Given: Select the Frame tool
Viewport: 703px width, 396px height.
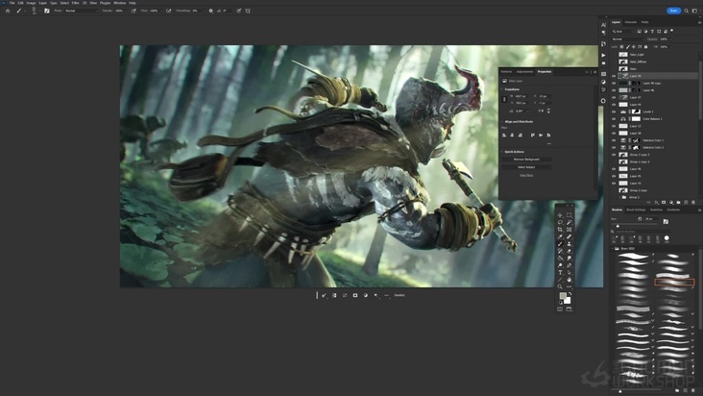Looking at the screenshot, I should [569, 230].
